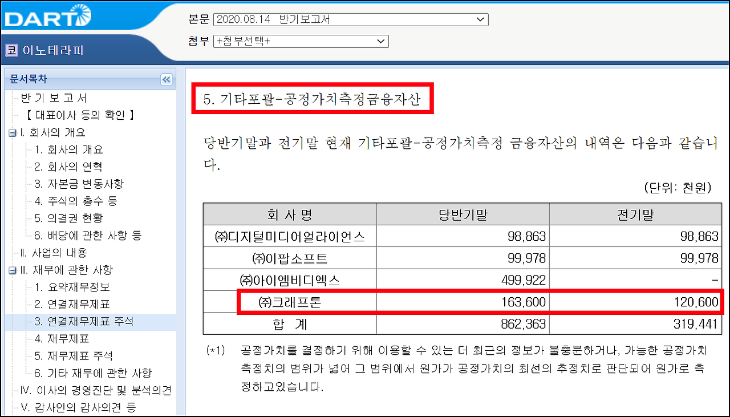Open 5. 의결권 현황 subsection
Image resolution: width=730 pixels, height=417 pixels.
coord(68,218)
